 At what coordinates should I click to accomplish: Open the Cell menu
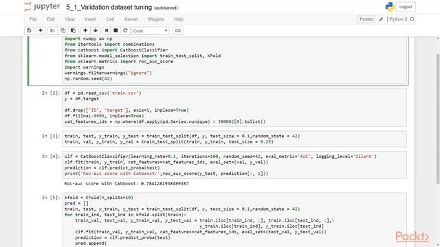coord(110,19)
